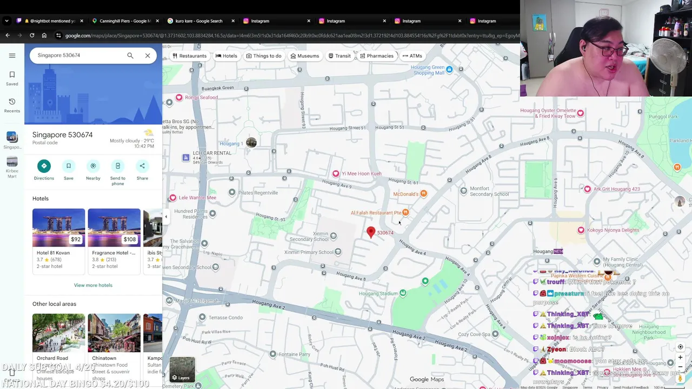
Task: Select Hougang Stadium map marker
Action: [403, 293]
